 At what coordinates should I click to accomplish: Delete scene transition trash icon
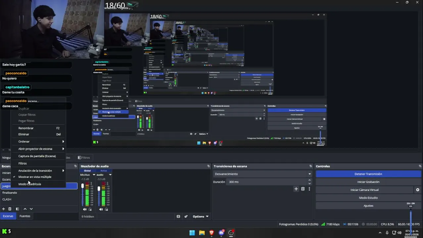(303, 189)
